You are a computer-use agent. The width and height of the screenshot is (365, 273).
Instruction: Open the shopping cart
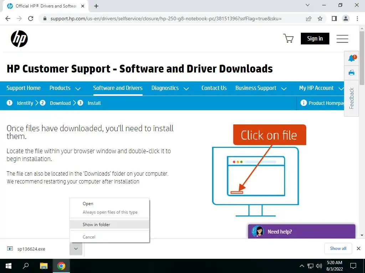(x=288, y=38)
